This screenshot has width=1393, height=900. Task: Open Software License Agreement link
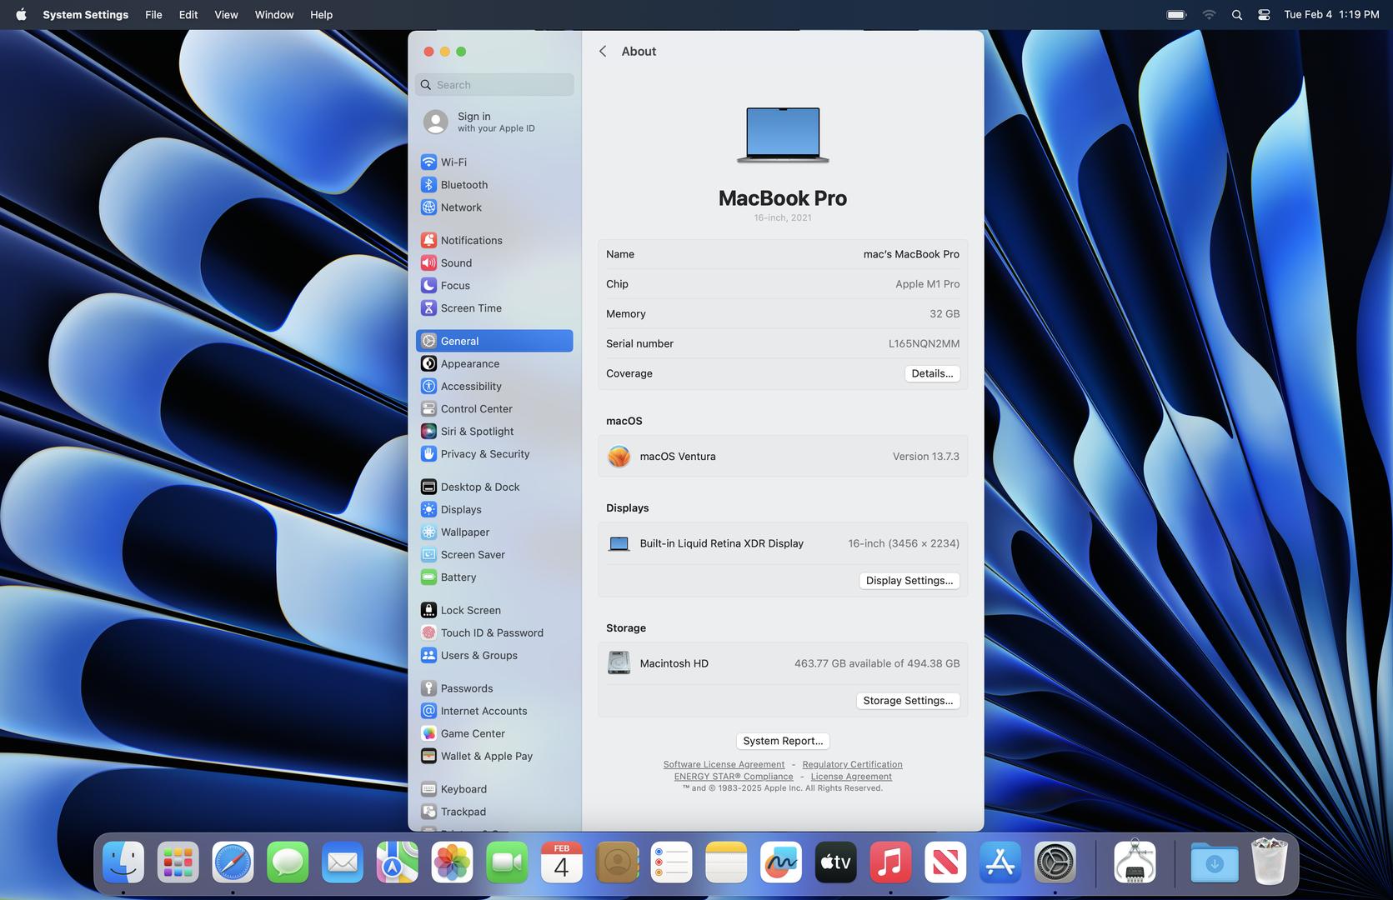point(724,764)
